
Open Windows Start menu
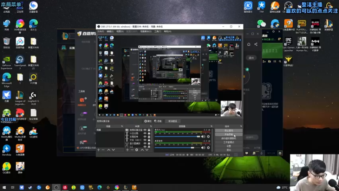(4, 187)
